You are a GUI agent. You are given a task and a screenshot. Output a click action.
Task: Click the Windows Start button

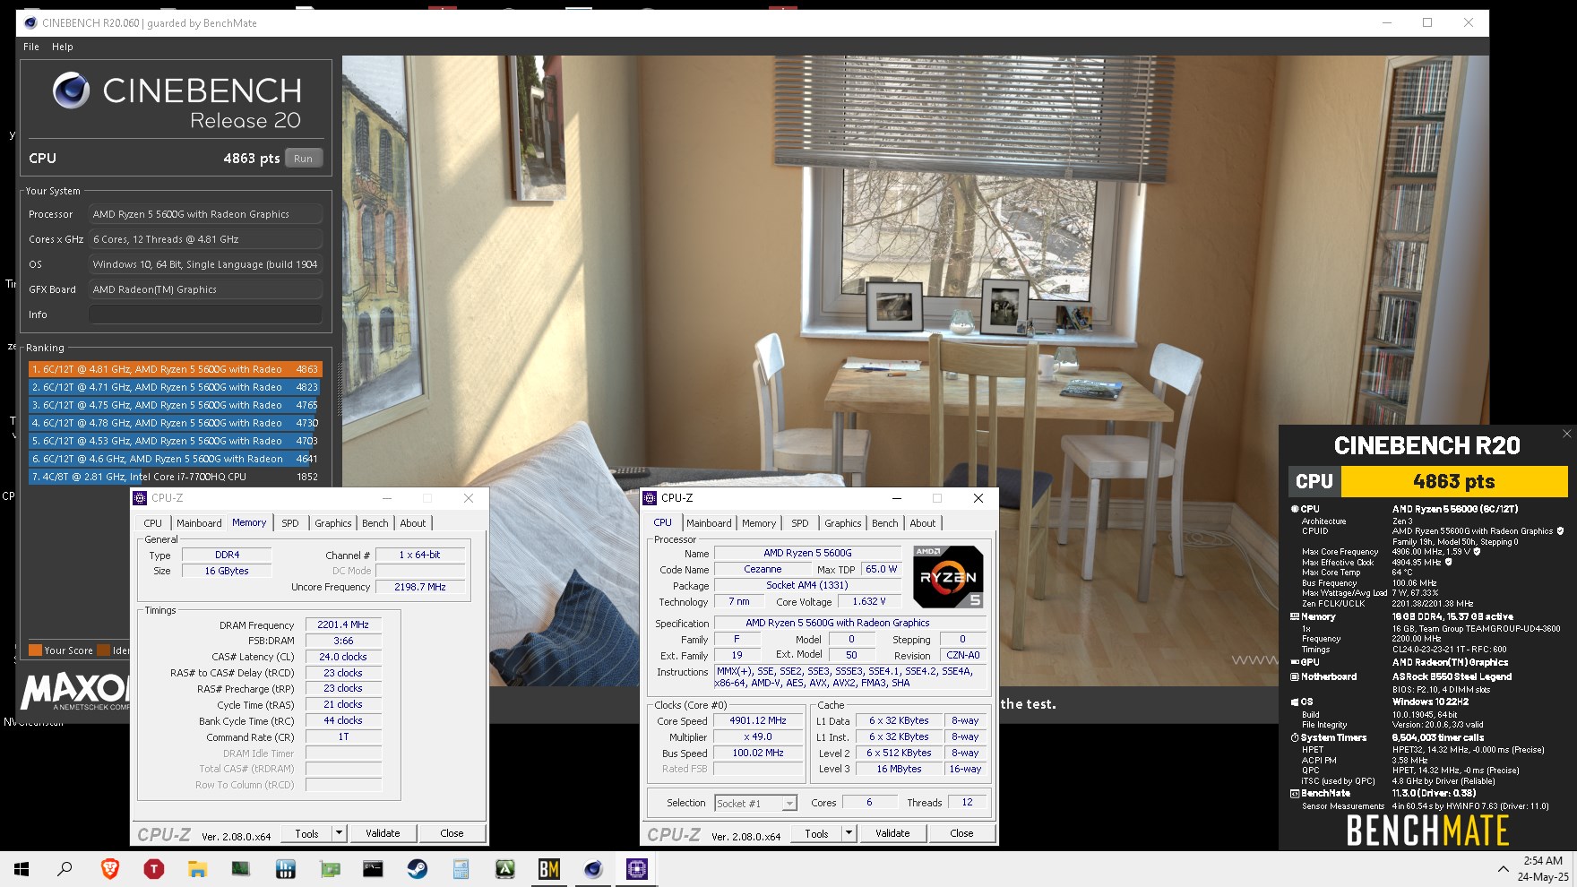22,868
